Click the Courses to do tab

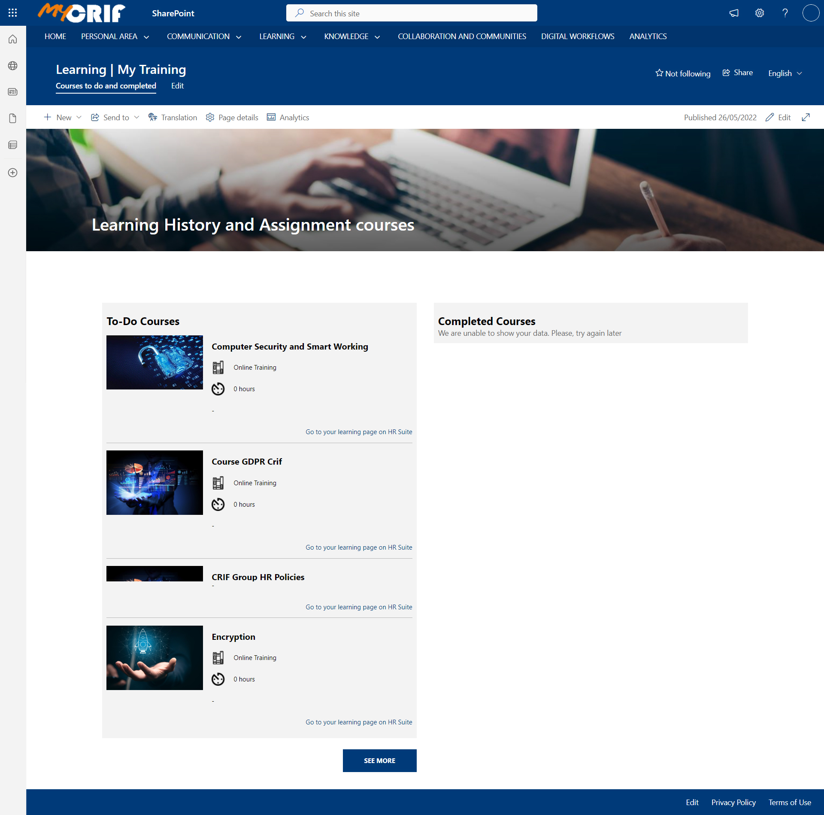tap(106, 85)
